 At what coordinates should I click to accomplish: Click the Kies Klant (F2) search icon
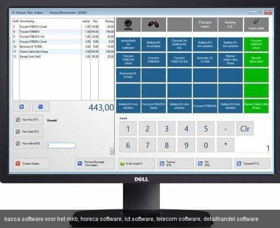(18, 132)
